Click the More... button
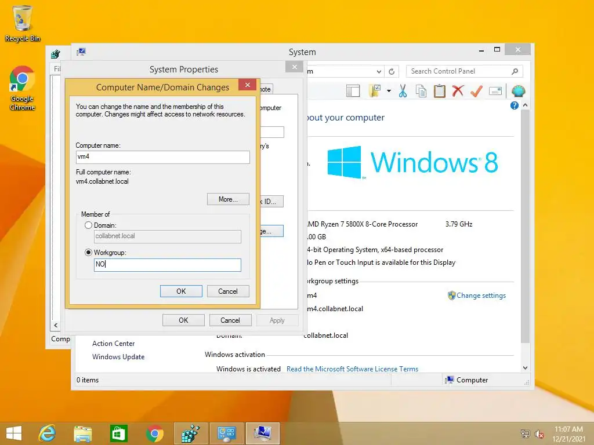Screen dimensions: 594x445 coord(228,199)
